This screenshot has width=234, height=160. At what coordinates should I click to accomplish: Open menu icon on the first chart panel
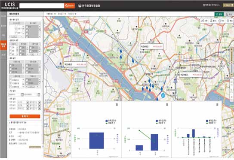point(117,105)
